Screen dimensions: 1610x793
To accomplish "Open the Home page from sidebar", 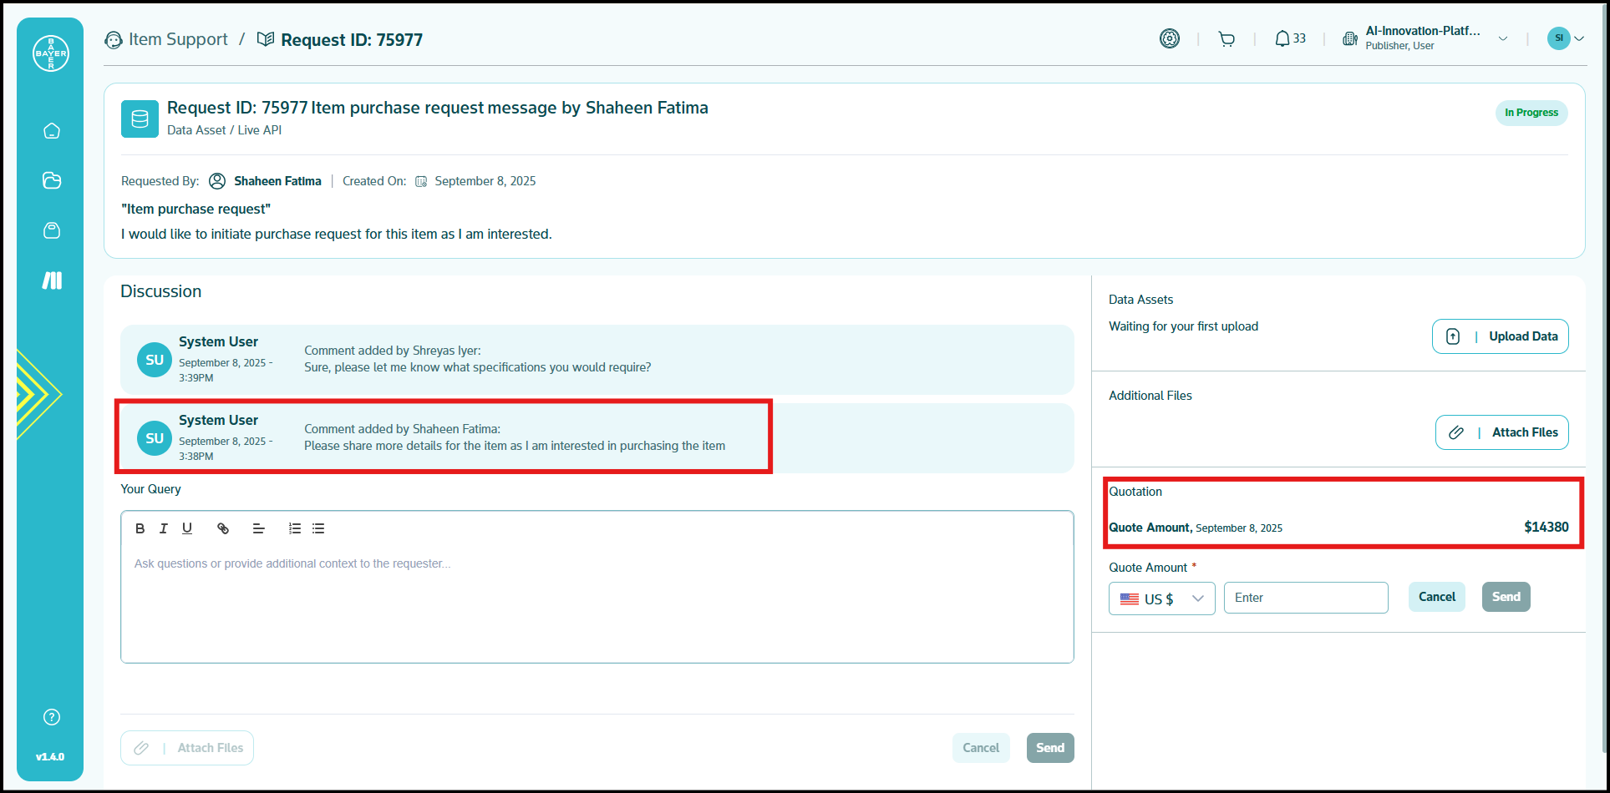I will (x=52, y=131).
